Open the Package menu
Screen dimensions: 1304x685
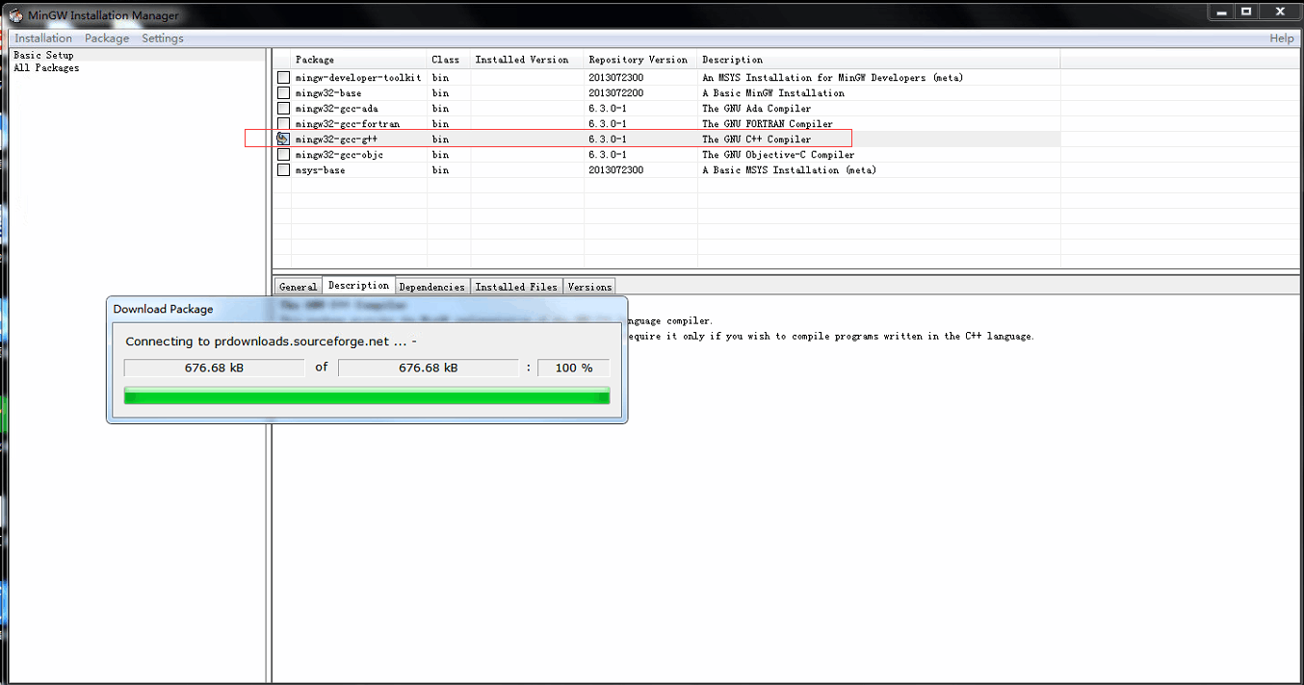click(107, 38)
